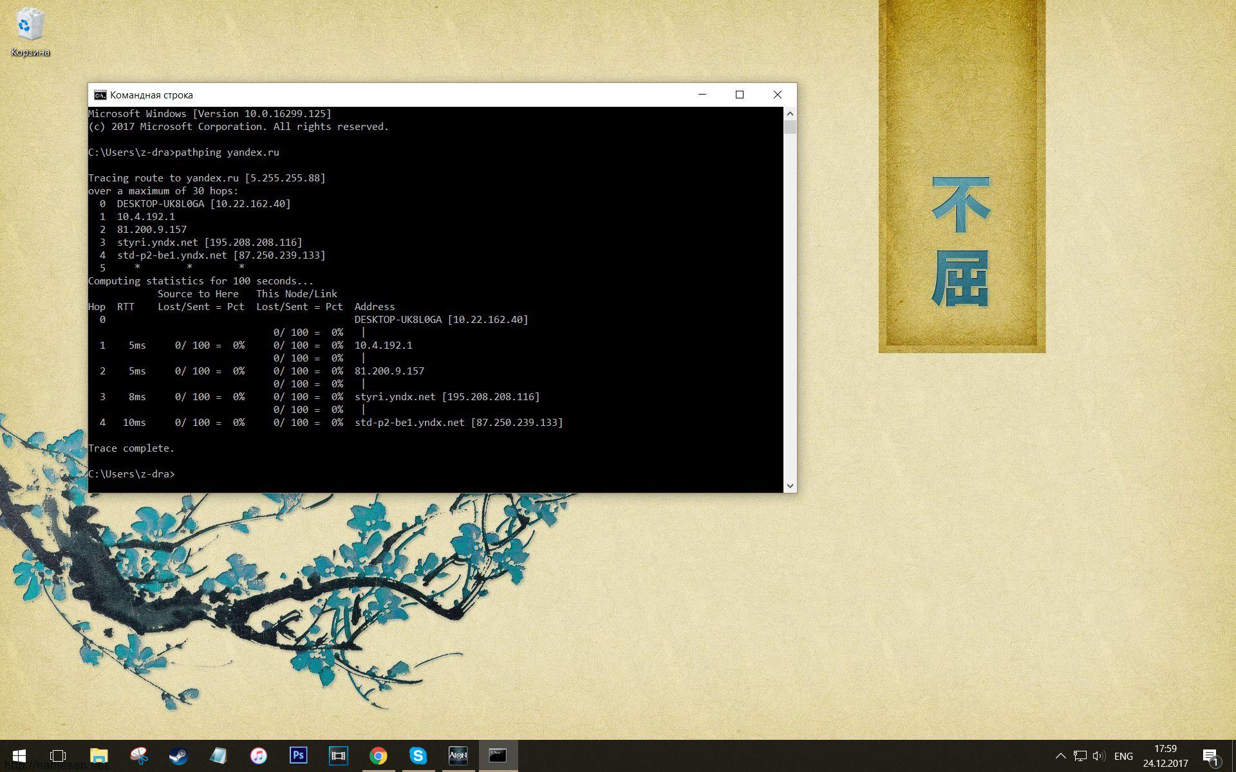Show hidden system tray icons
This screenshot has width=1236, height=772.
tap(1060, 756)
